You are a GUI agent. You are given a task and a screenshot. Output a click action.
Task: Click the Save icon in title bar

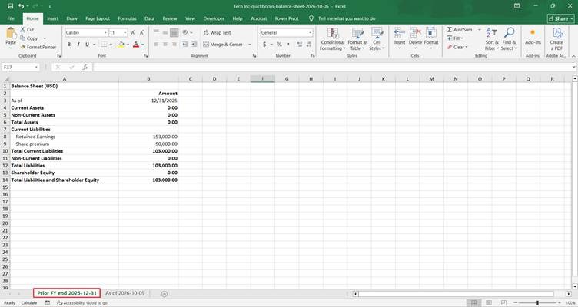point(10,6)
